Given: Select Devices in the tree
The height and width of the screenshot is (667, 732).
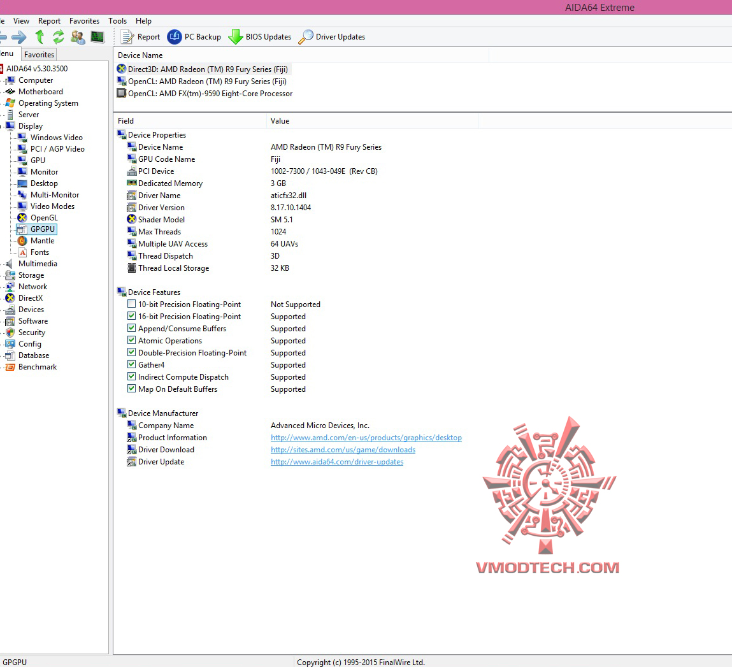Looking at the screenshot, I should point(31,310).
